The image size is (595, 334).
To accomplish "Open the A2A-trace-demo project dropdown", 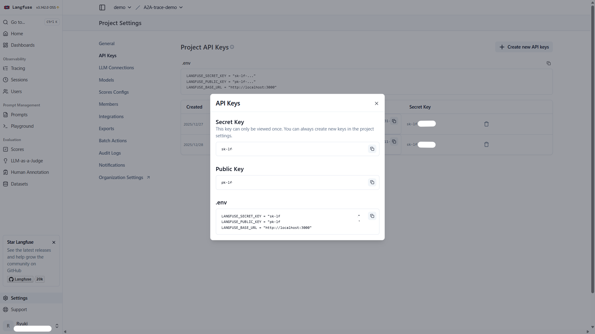I will click(x=163, y=7).
